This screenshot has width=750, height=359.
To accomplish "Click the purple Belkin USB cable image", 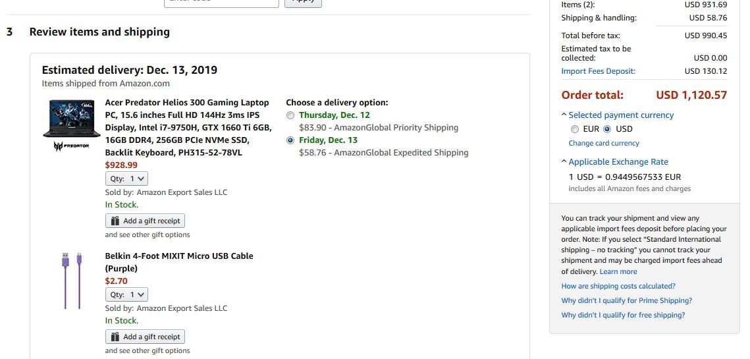I will click(72, 280).
